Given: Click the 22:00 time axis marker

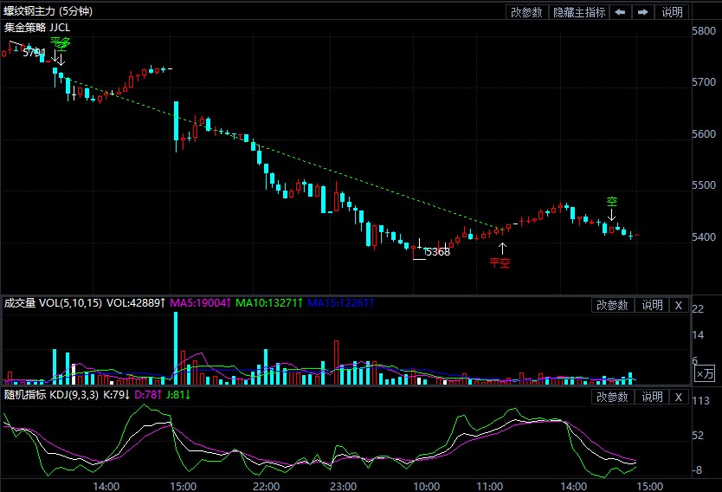Looking at the screenshot, I should point(266,486).
